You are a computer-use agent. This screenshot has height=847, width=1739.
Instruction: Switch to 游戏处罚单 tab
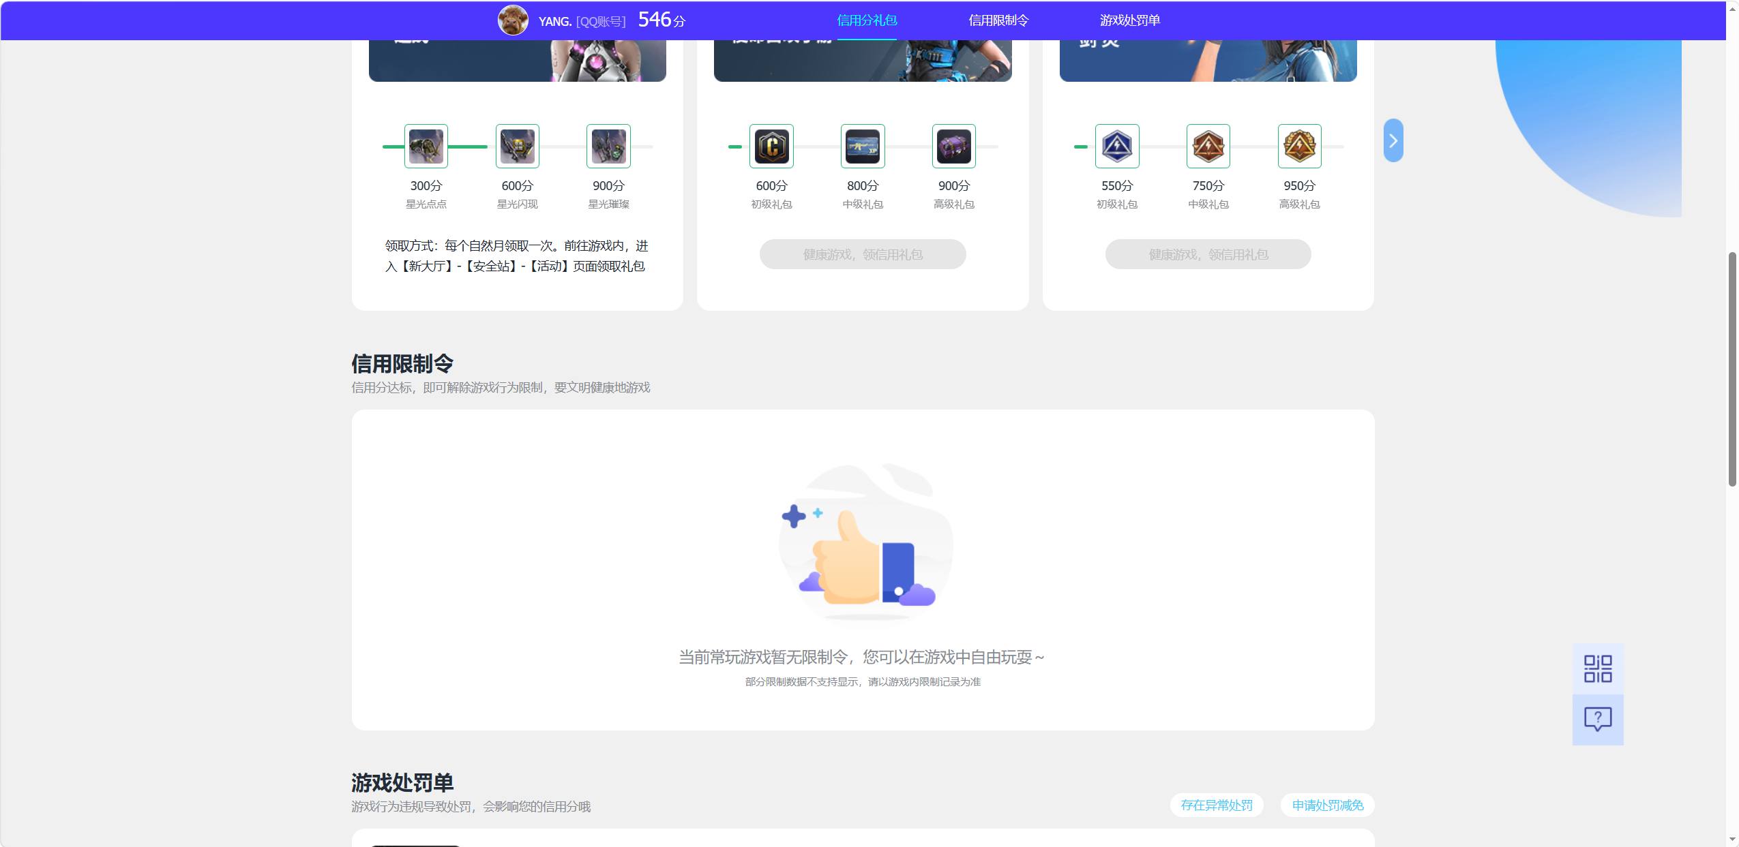coord(1130,20)
